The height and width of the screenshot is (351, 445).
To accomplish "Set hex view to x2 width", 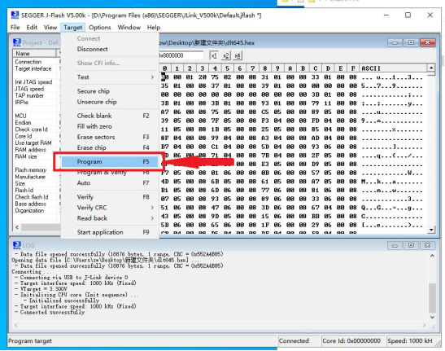I will tap(226, 55).
